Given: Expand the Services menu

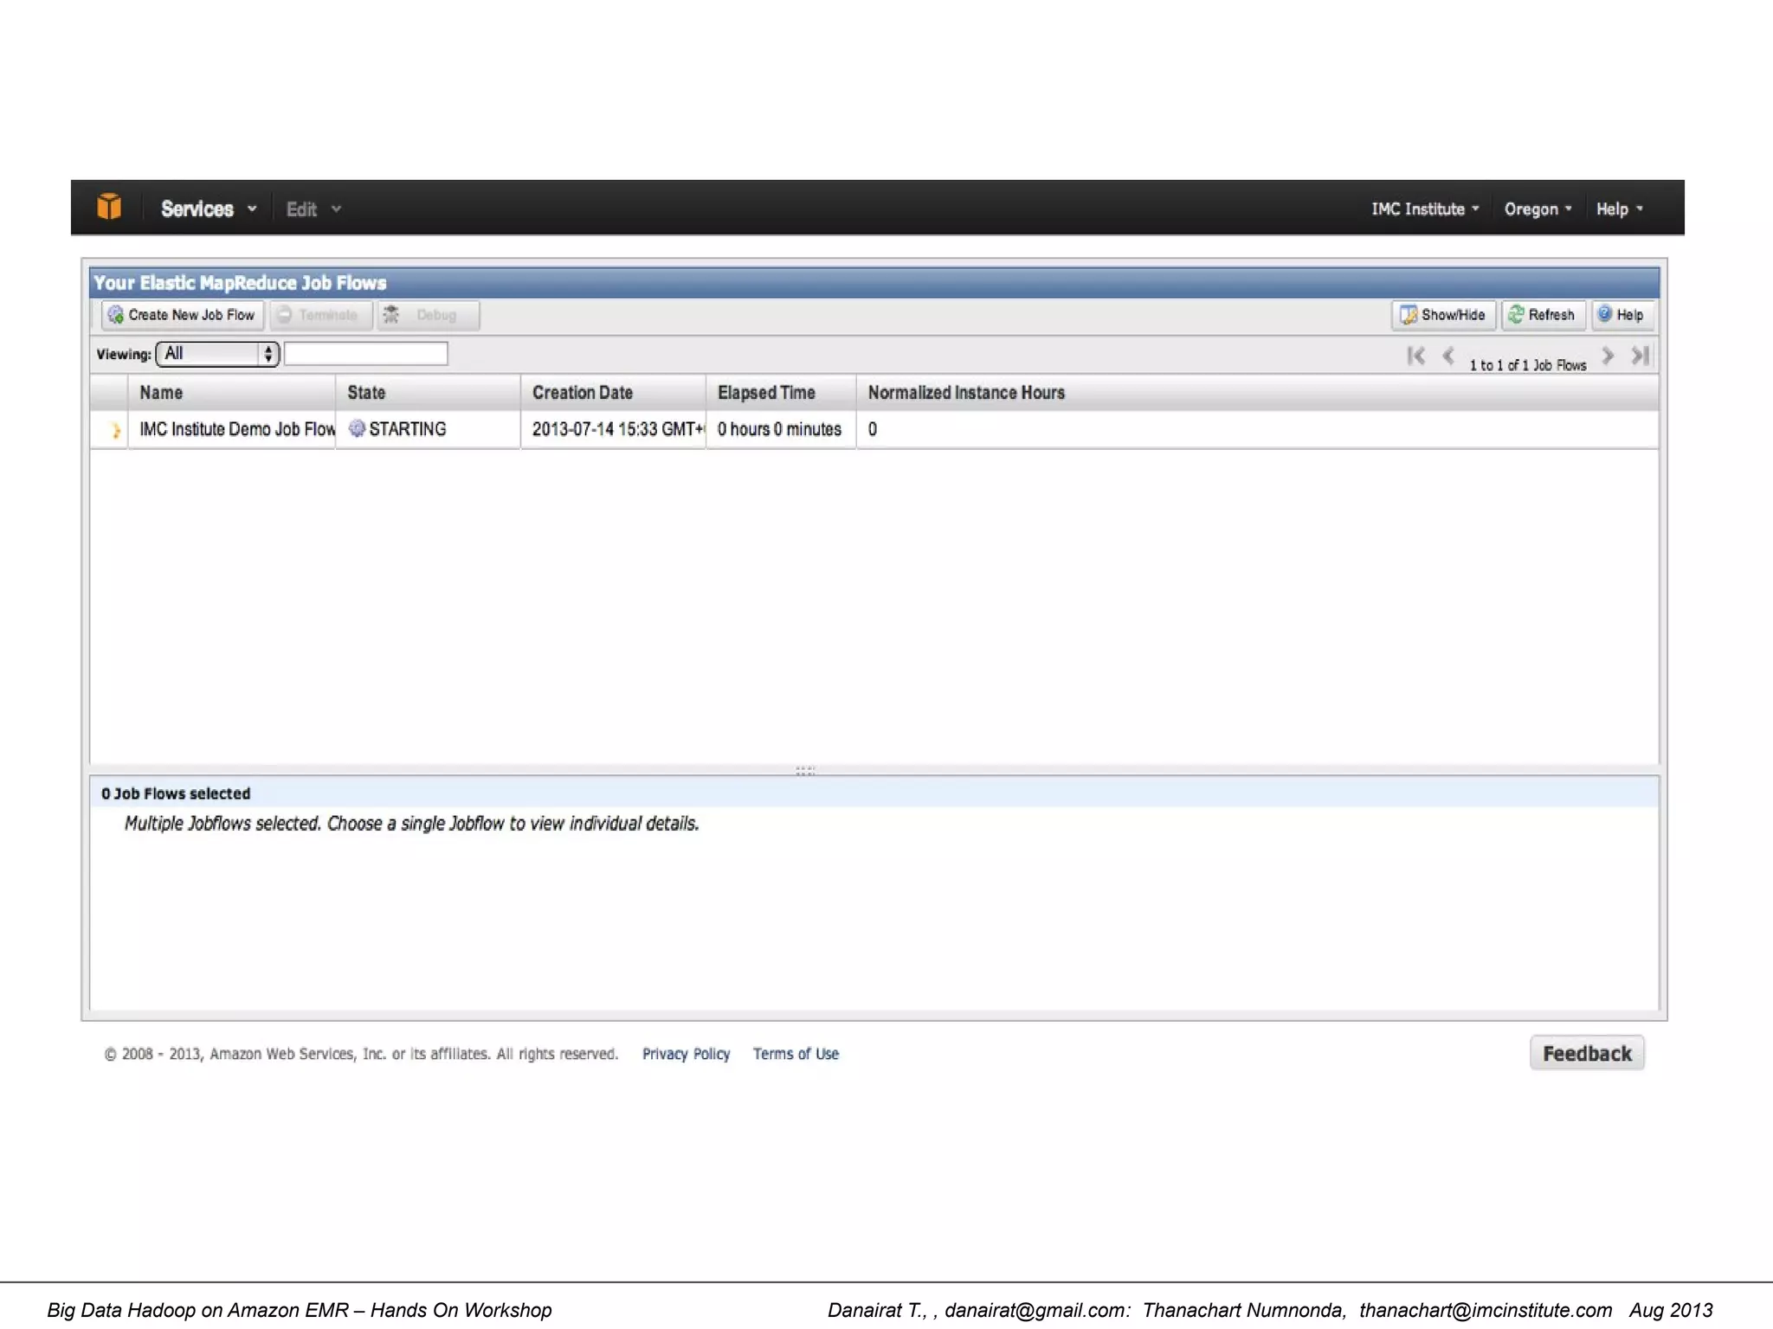Looking at the screenshot, I should coord(208,209).
